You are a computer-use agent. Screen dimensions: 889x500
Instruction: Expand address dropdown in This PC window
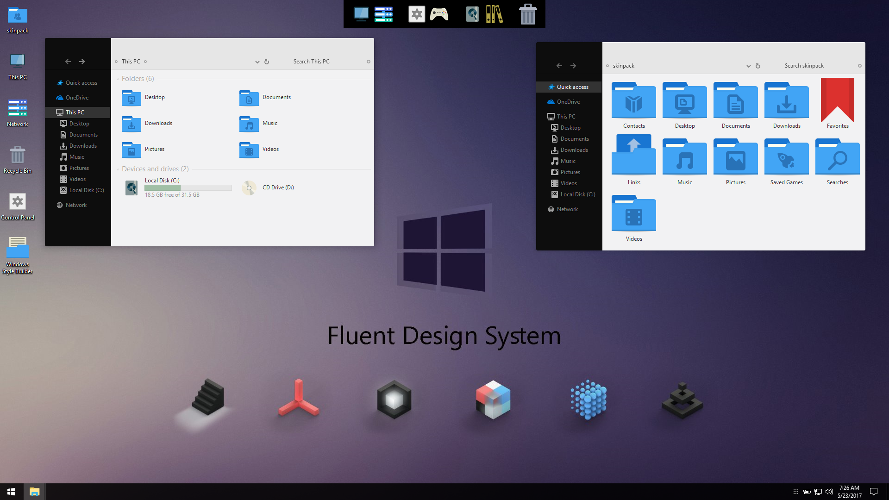[257, 62]
